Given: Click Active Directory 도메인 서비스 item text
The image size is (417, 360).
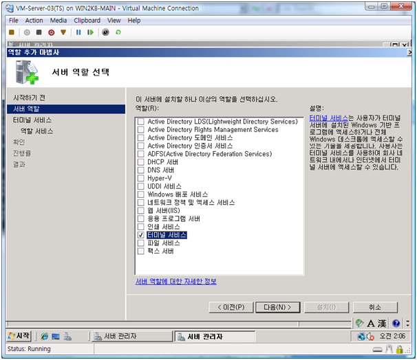Looking at the screenshot, I should [x=190, y=138].
